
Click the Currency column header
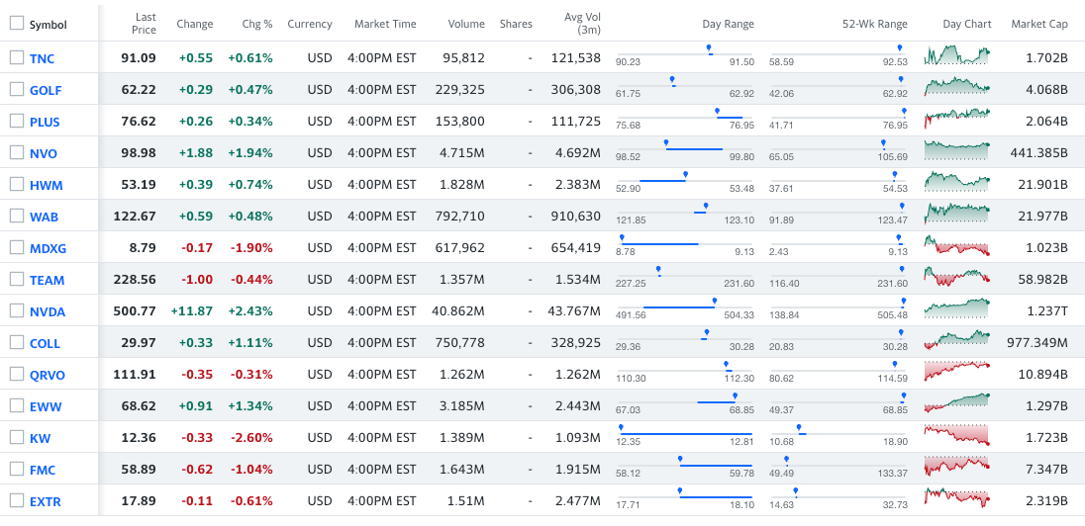(309, 24)
